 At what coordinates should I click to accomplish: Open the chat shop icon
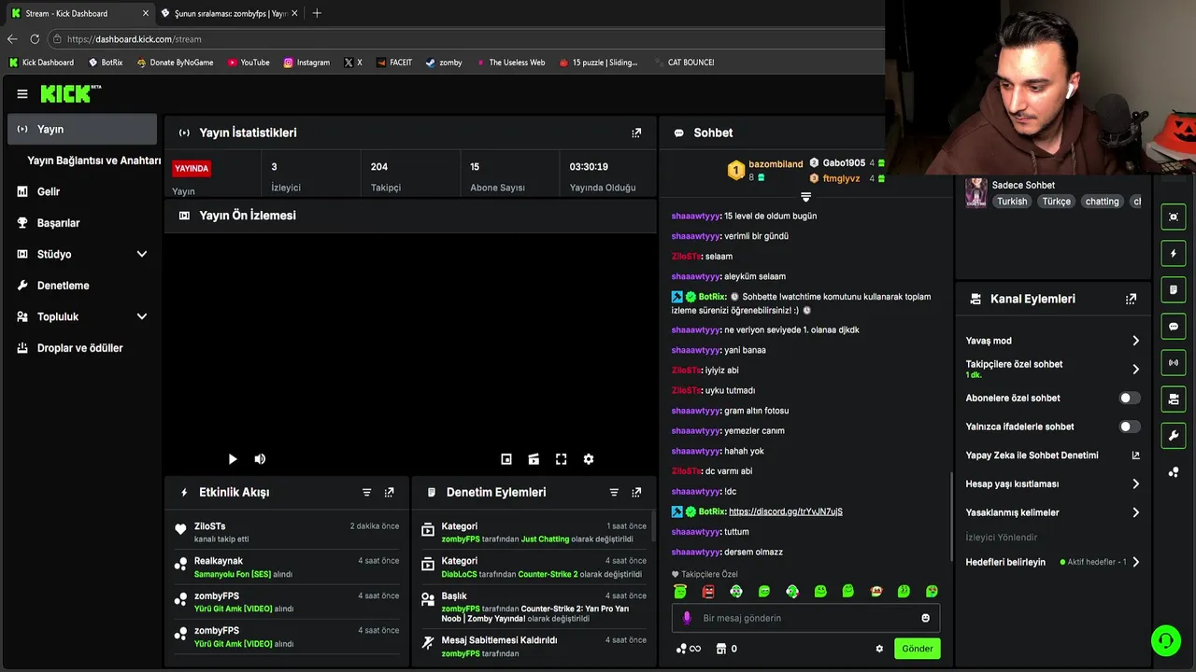click(x=721, y=649)
